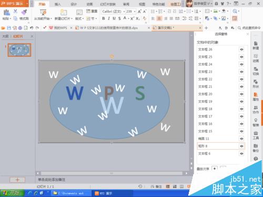Center align text
The height and width of the screenshot is (197, 263).
(159, 18)
